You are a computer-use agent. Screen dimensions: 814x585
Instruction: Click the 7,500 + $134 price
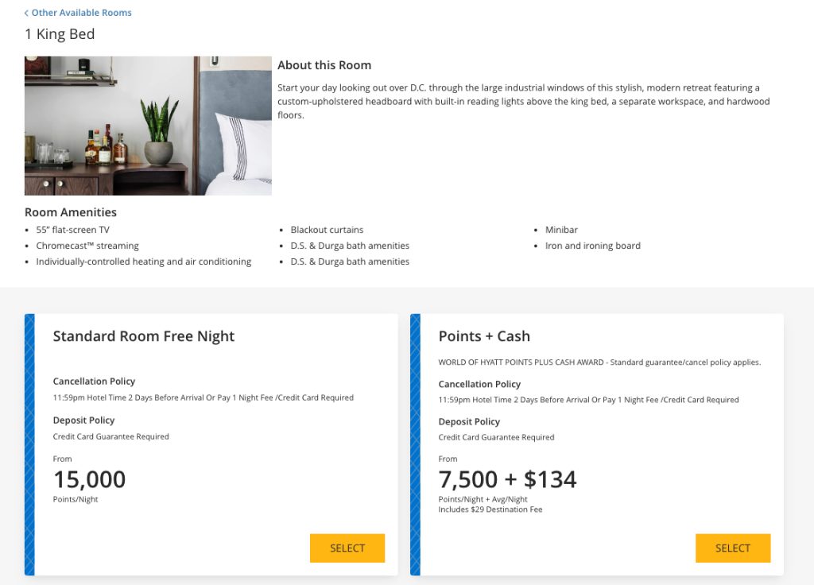[x=507, y=479]
